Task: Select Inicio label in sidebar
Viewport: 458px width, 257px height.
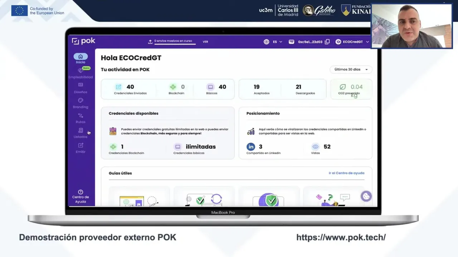Action: pyautogui.click(x=81, y=62)
